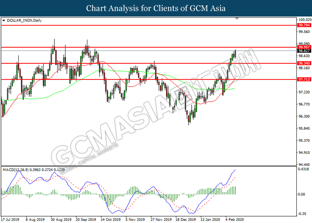Click the MACD 0.00 scale value
Image resolution: width=312 pixels, height=223 pixels.
(302, 194)
